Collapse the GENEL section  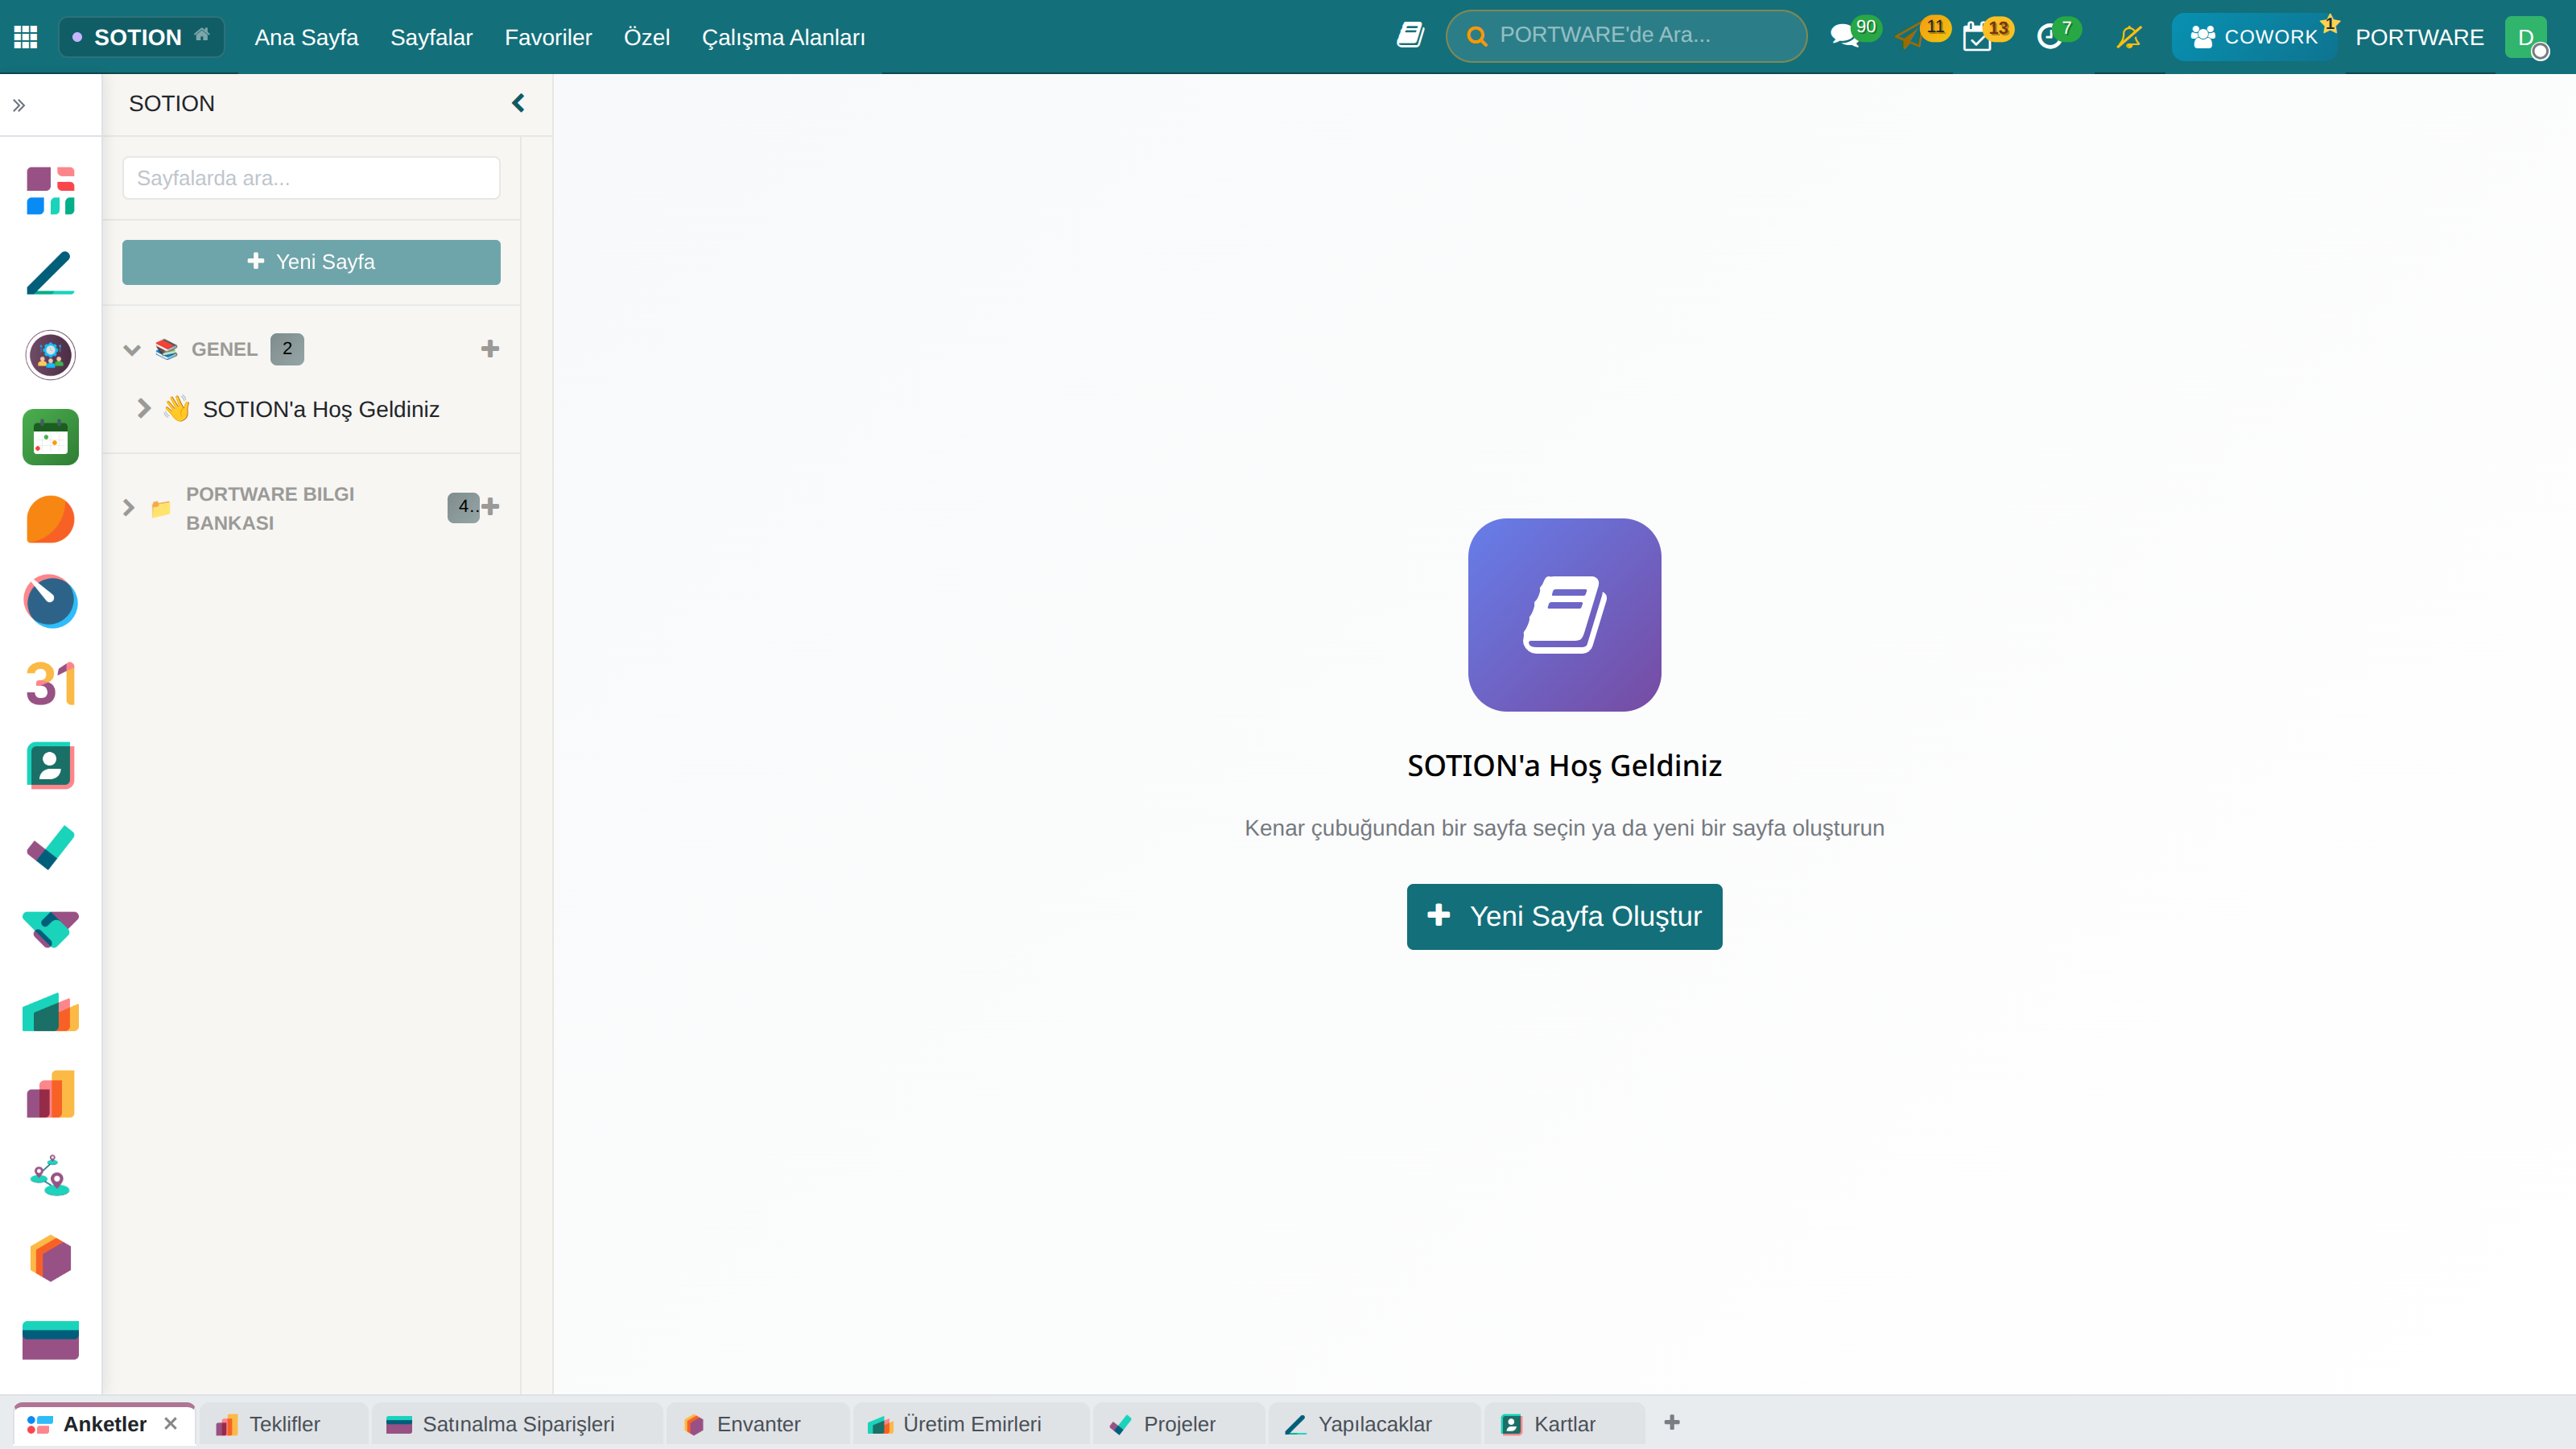pyautogui.click(x=132, y=349)
